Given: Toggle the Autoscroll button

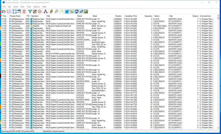Looking at the screenshot, I should pyautogui.click(x=19, y=12).
